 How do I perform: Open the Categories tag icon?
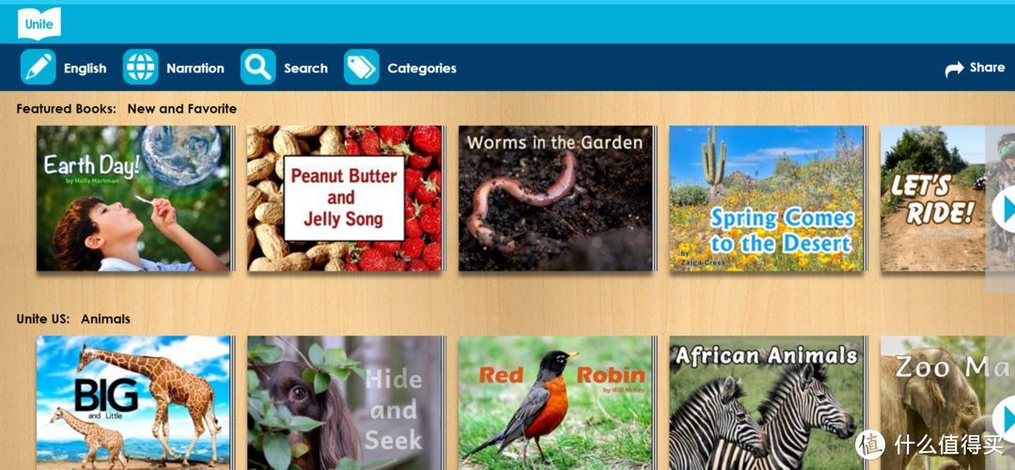point(361,67)
